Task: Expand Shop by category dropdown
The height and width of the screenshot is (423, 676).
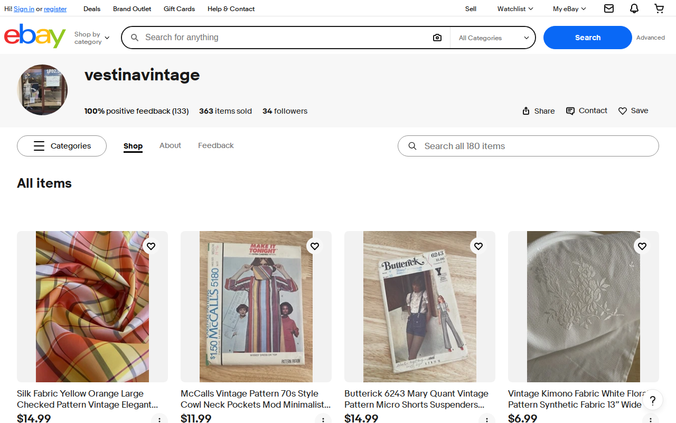Action: pos(92,38)
